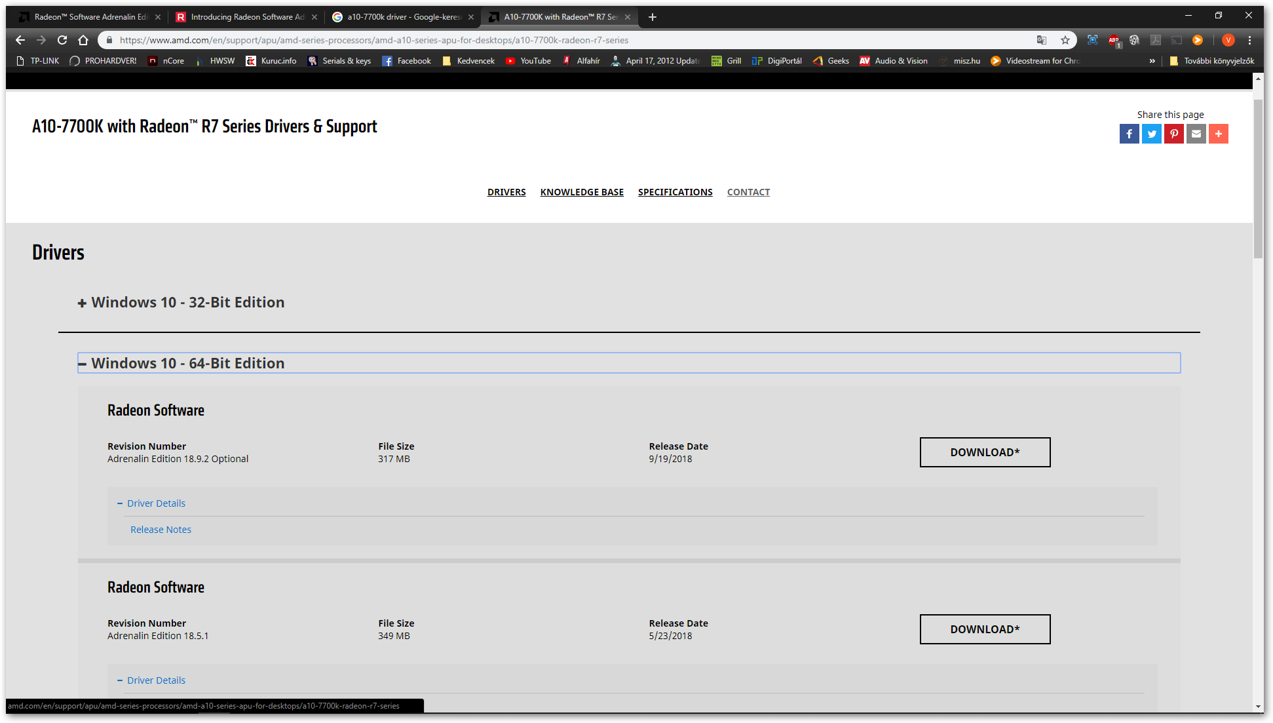Download Adrenalin Edition 18.9.2 Optional driver
The height and width of the screenshot is (723, 1273).
(x=985, y=452)
